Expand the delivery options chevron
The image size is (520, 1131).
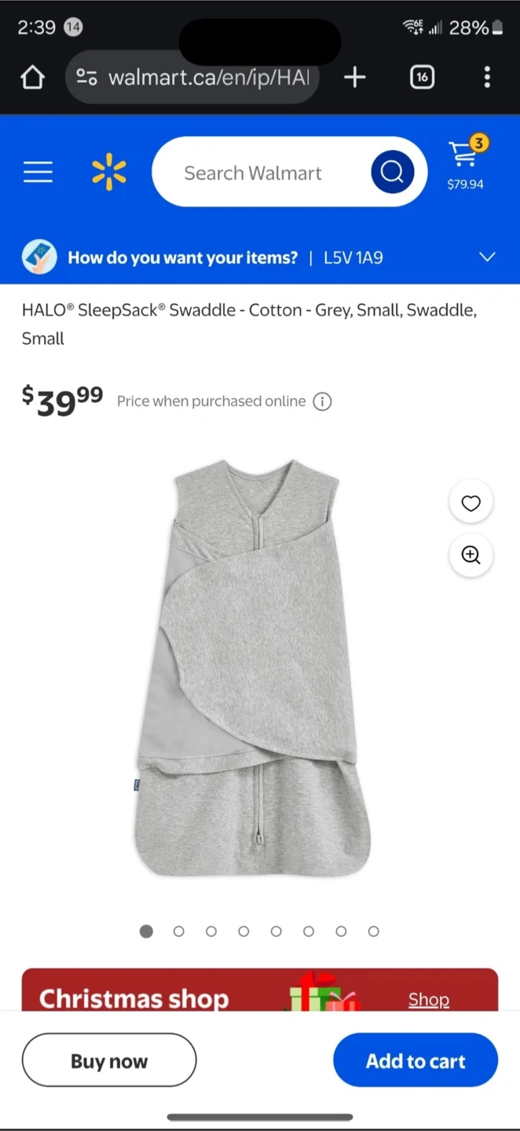click(487, 257)
